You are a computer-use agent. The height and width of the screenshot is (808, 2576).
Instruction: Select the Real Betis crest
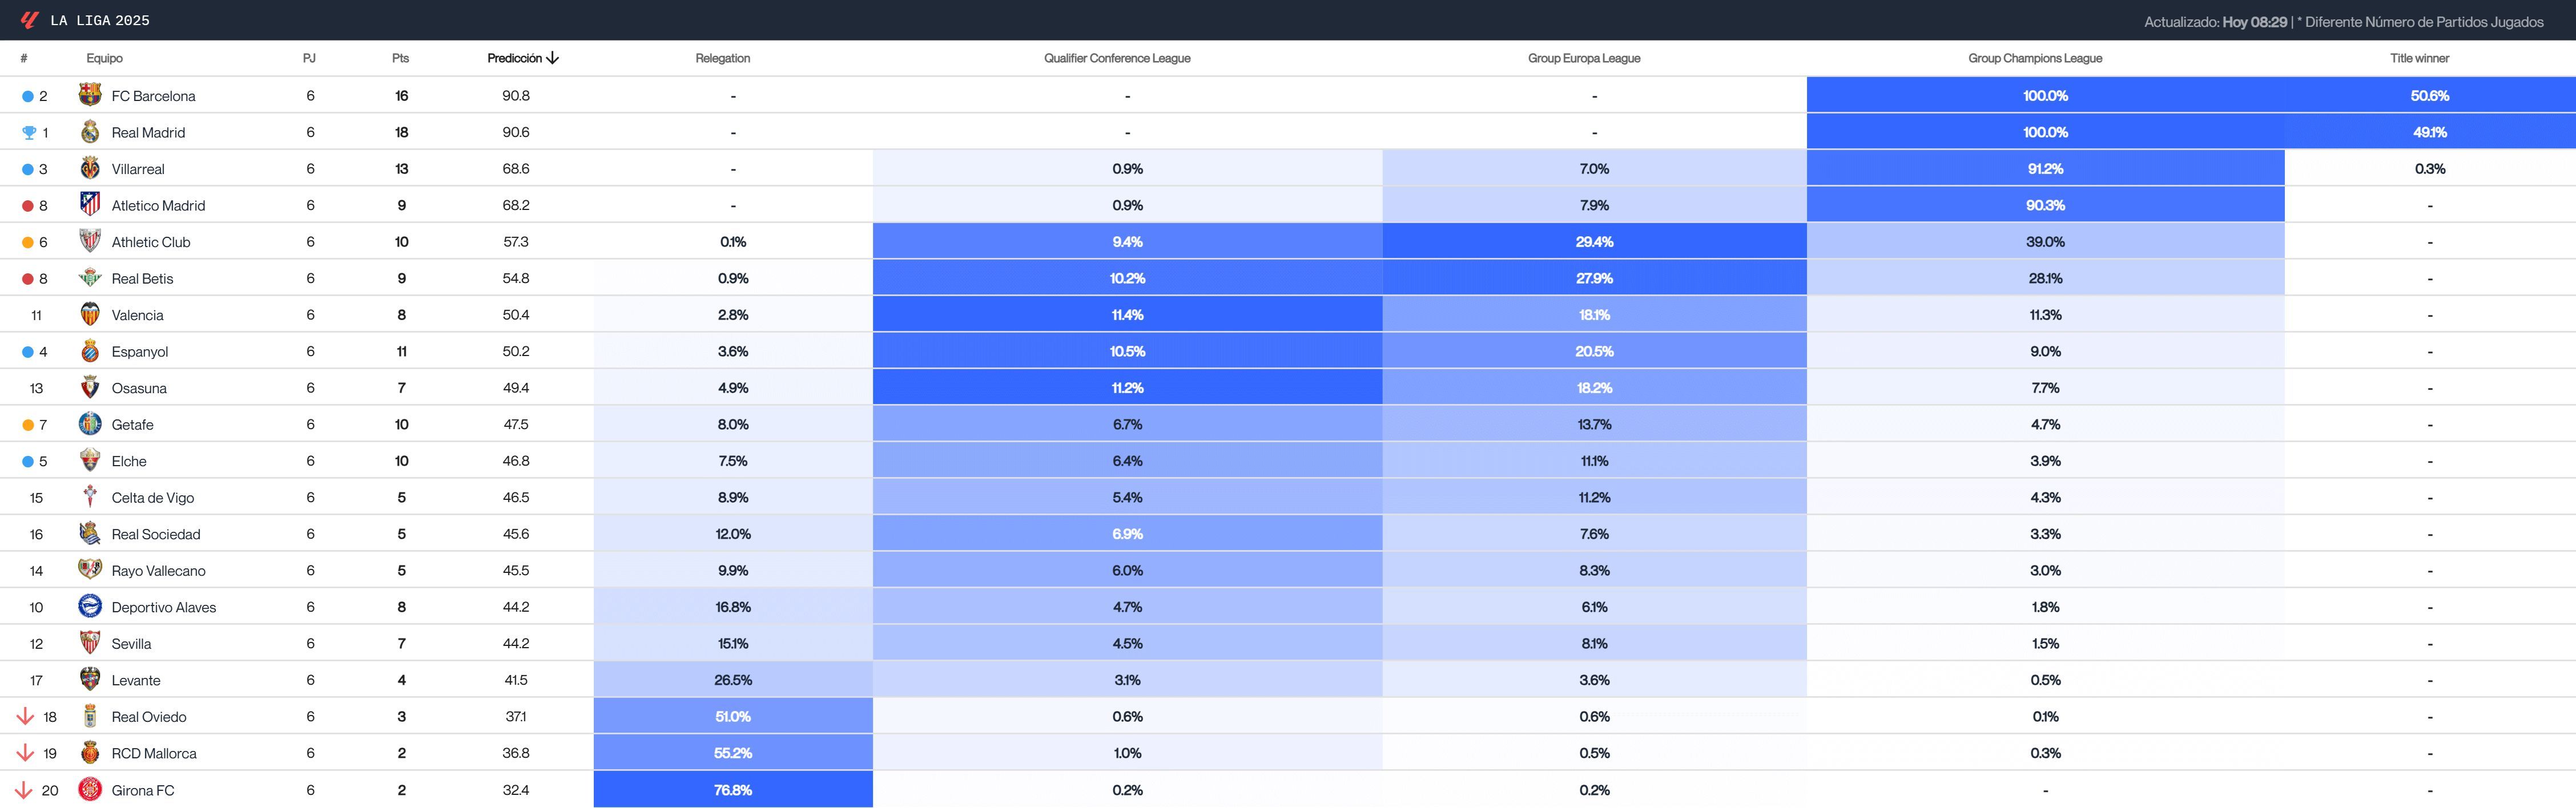tap(90, 278)
